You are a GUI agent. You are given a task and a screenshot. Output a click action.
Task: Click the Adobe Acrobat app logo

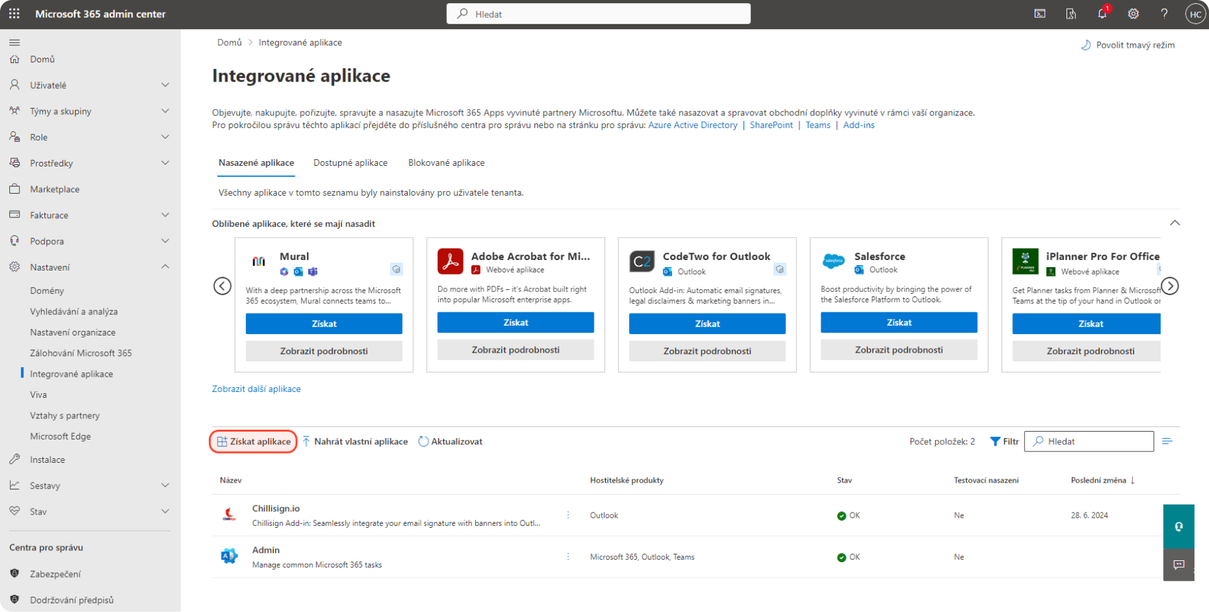pyautogui.click(x=451, y=261)
